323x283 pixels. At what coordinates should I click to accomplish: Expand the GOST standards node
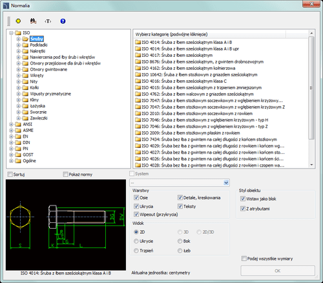[12, 154]
